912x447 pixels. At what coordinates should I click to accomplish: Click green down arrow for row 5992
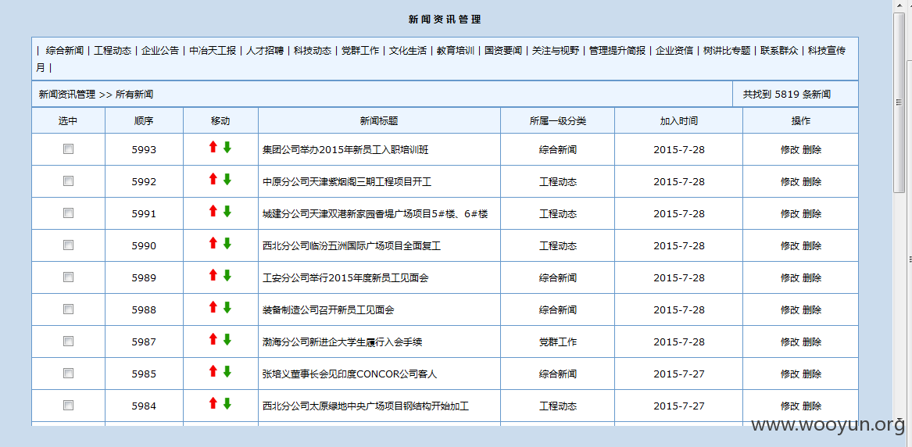pyautogui.click(x=227, y=180)
